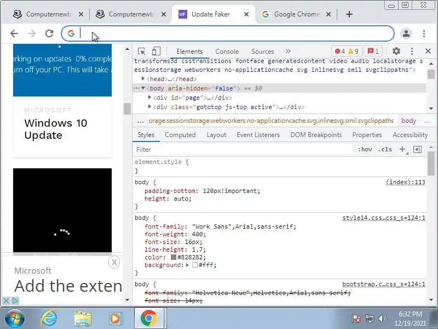This screenshot has height=329, width=438.
Task: Toggle the device toolbar icon
Action: [156, 51]
